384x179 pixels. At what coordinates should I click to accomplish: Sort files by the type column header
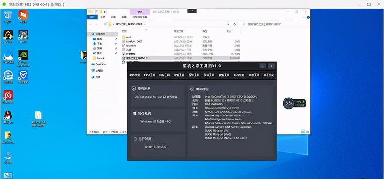click(205, 31)
